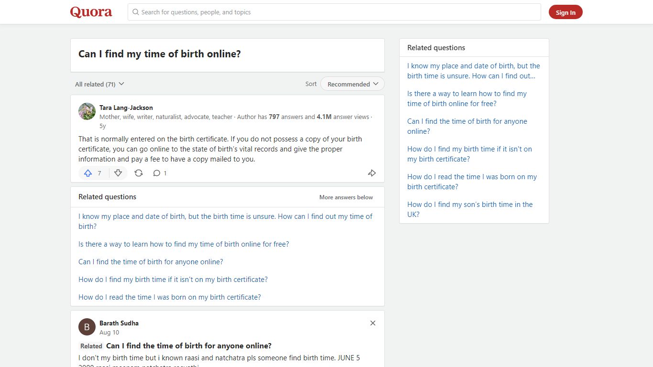Image resolution: width=653 pixels, height=367 pixels.
Task: Reshare Tara Lang-Jackson's answer
Action: pyautogui.click(x=139, y=173)
